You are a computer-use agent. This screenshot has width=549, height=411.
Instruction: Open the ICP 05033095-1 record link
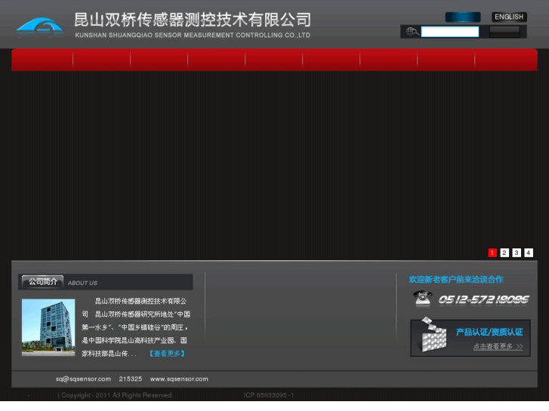coord(269,395)
